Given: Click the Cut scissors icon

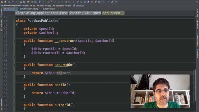Looking at the screenshot, I should 21,2.
